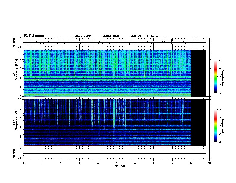Image resolution: width=236 pixels, height=183 pixels.
Task: Click the "ch.1(V)" waveform axis label
Action: tap(14, 42)
